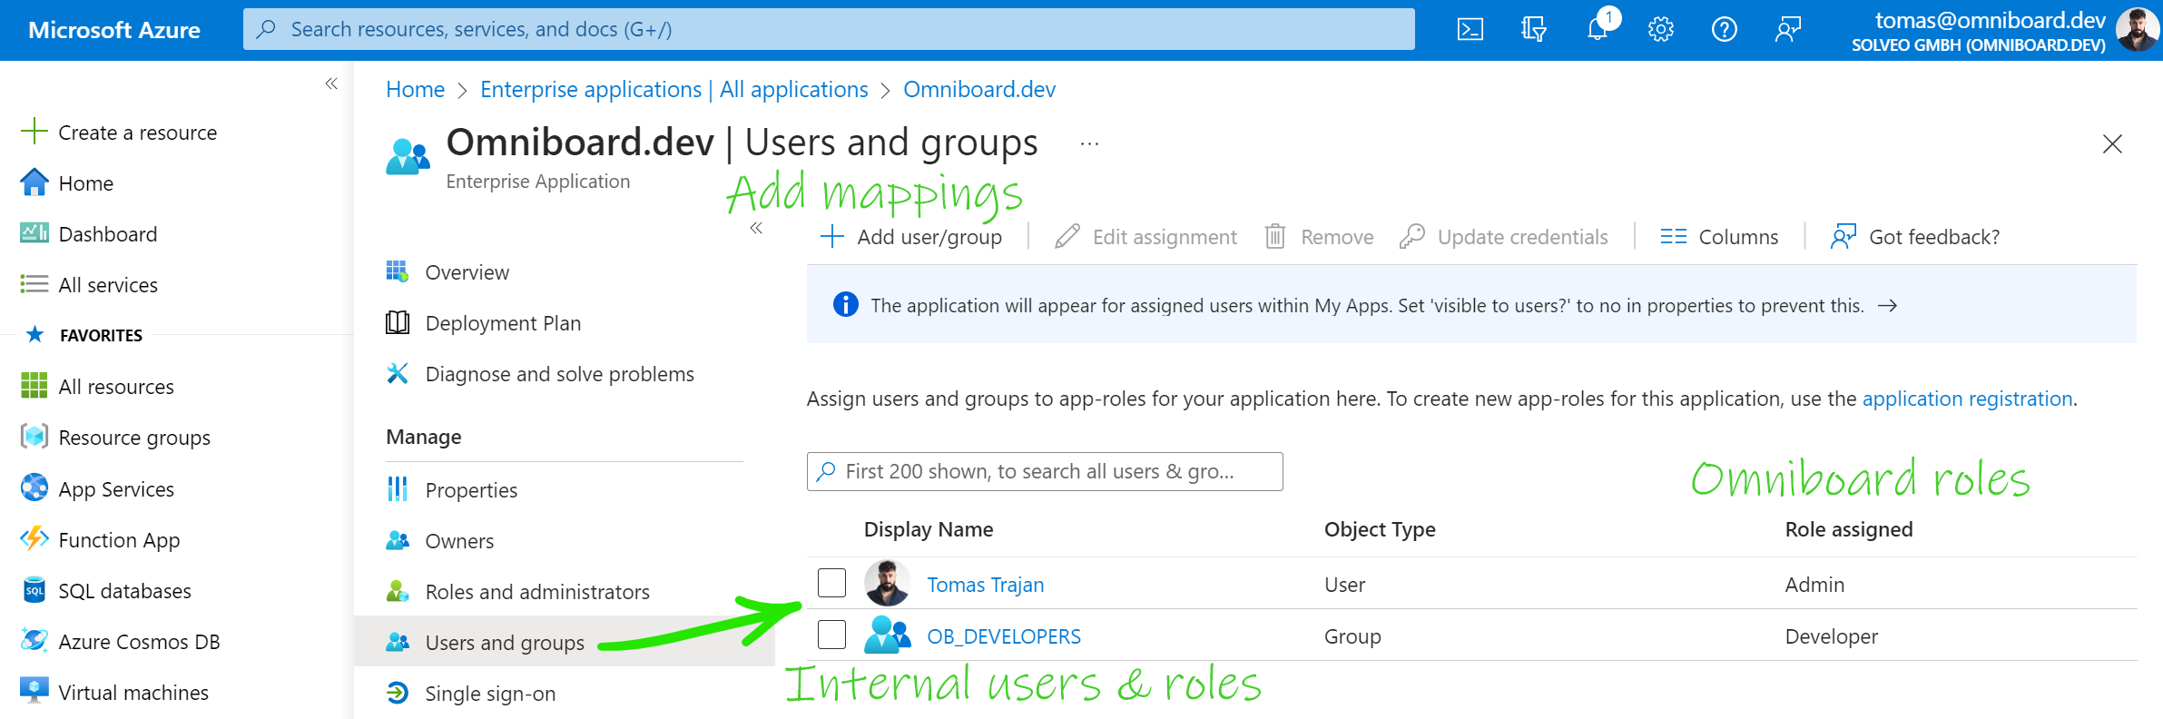Click the Diagnose and solve problems wrench icon

(x=397, y=373)
